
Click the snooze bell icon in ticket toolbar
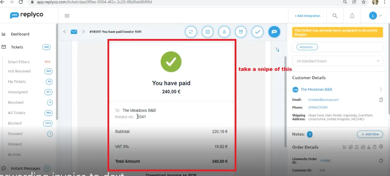(x=224, y=32)
